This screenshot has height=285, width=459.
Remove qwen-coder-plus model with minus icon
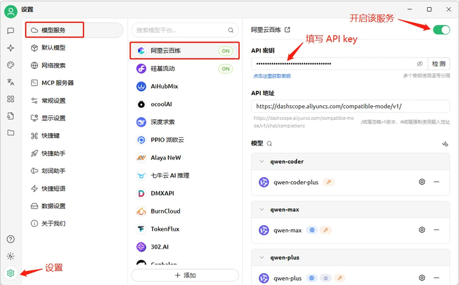click(437, 182)
